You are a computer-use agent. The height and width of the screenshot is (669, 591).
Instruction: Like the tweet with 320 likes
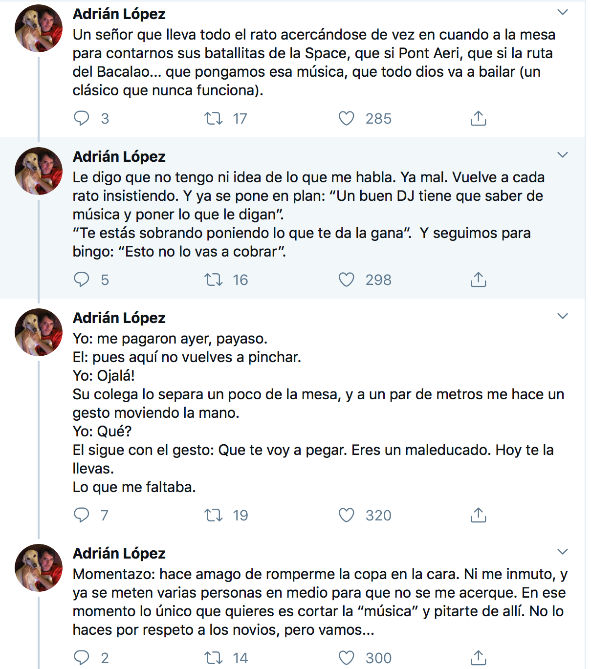[347, 515]
